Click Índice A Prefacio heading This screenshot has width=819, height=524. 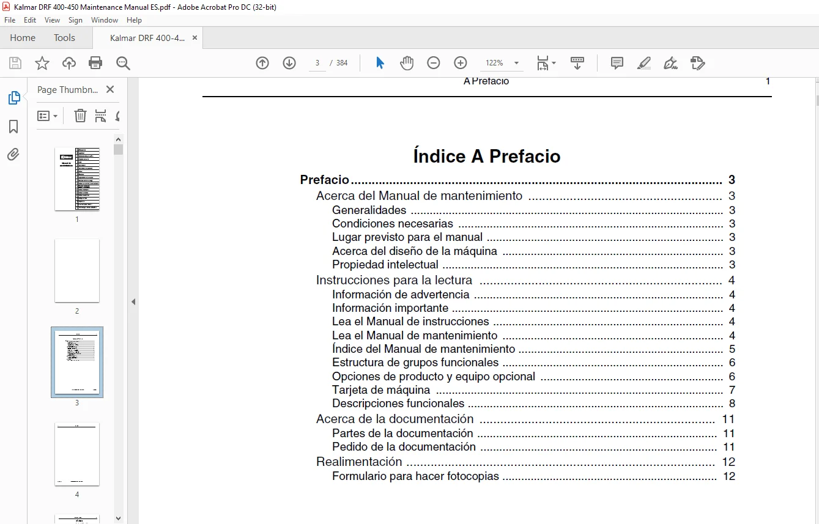[487, 157]
